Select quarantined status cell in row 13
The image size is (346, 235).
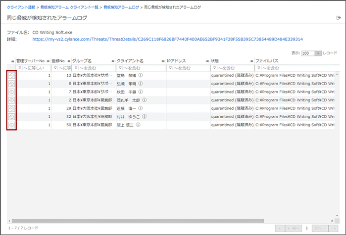(232, 75)
